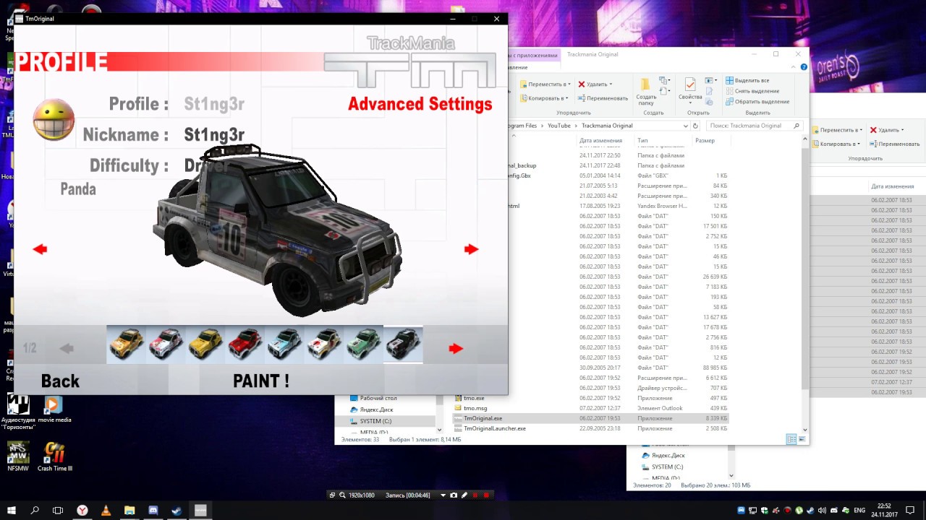Open taskbar search magnifier
This screenshot has height=520, width=926.
[35, 511]
